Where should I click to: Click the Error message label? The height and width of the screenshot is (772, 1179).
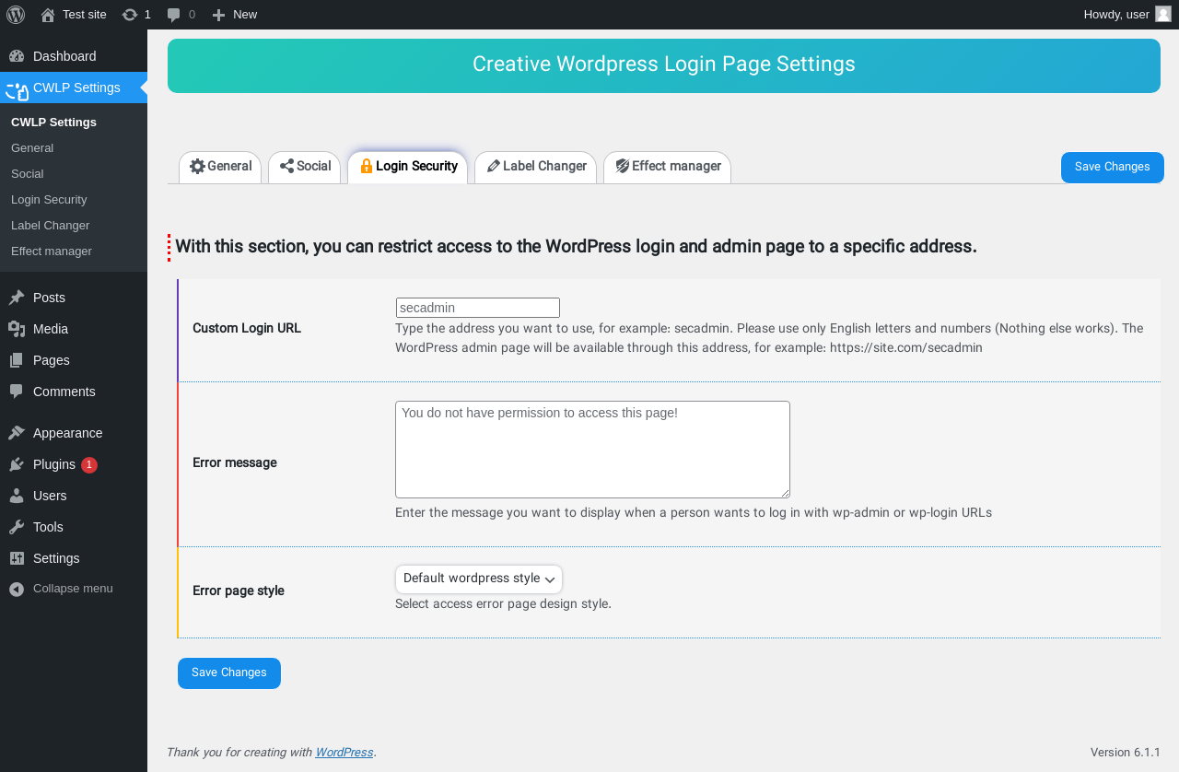coord(235,462)
